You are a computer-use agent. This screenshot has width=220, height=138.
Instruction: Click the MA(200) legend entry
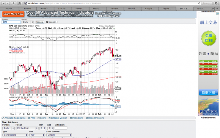(16, 51)
